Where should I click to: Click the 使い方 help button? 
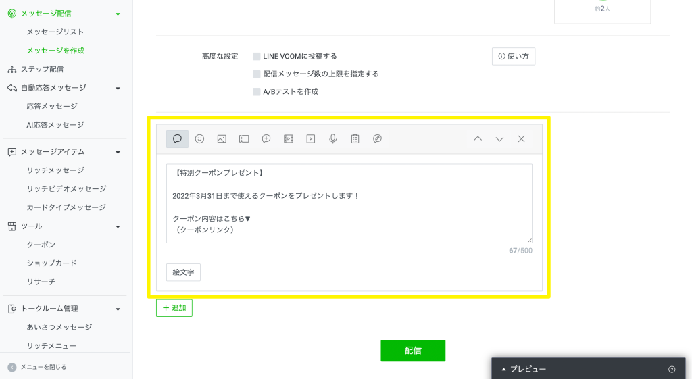[x=514, y=57]
